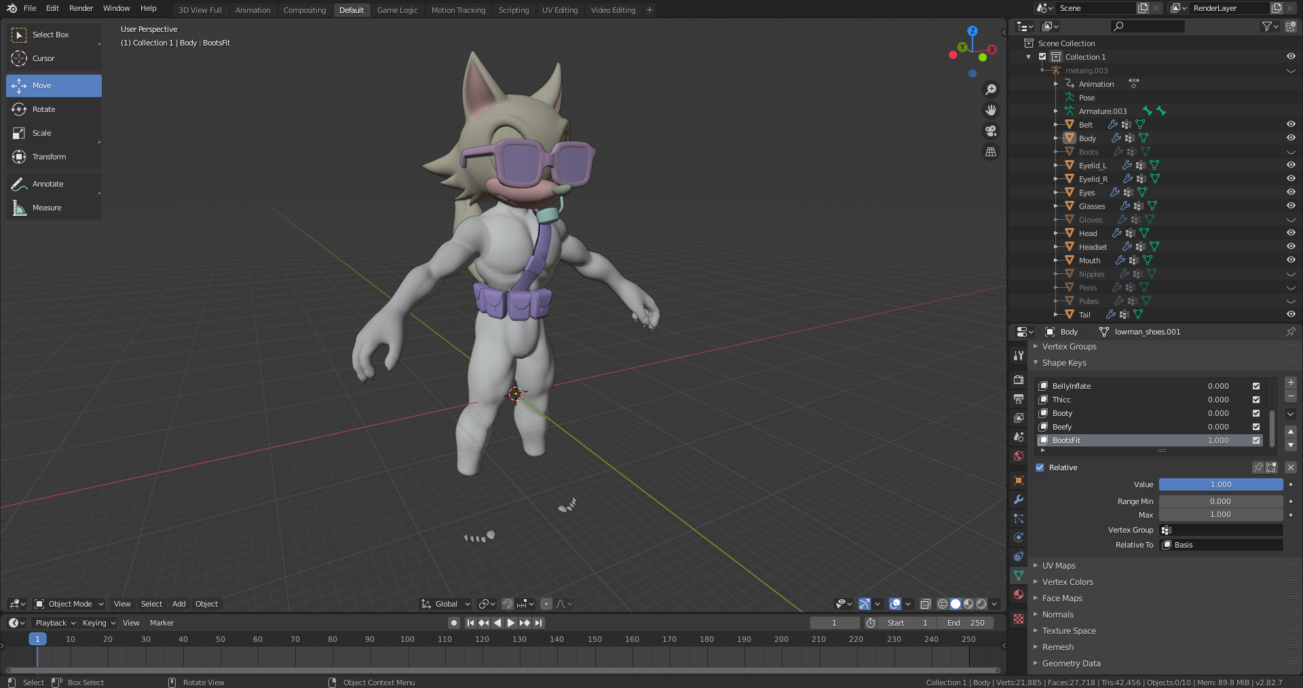Add a new shape key with plus button
This screenshot has width=1303, height=688.
[x=1291, y=383]
